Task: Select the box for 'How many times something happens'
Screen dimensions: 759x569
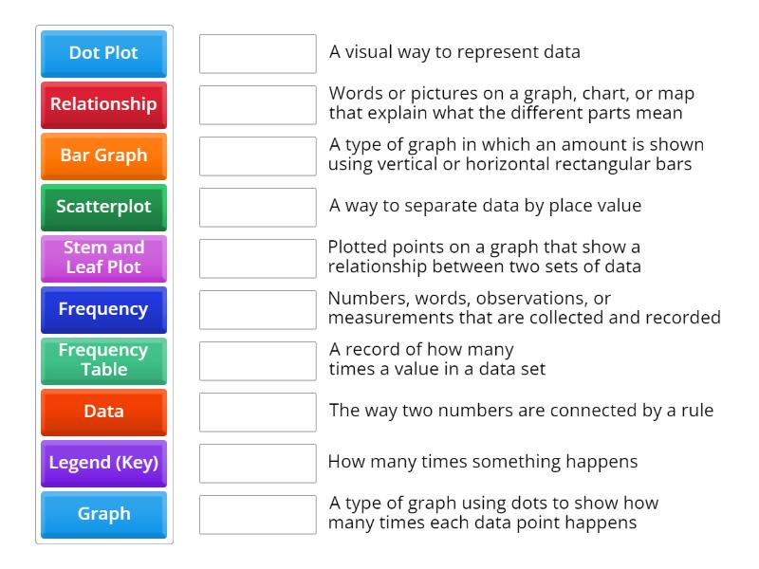Action: pos(257,463)
